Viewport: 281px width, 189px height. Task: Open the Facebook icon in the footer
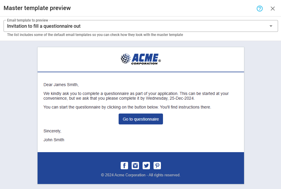coord(125,165)
